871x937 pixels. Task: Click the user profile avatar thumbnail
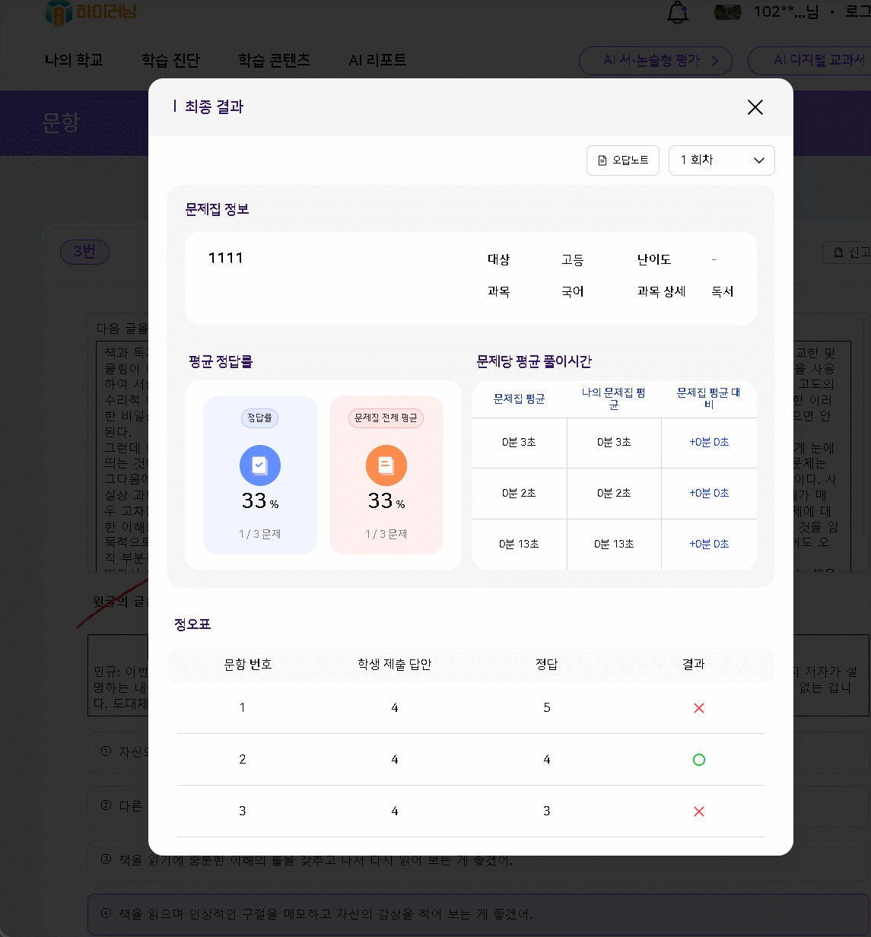[x=728, y=12]
